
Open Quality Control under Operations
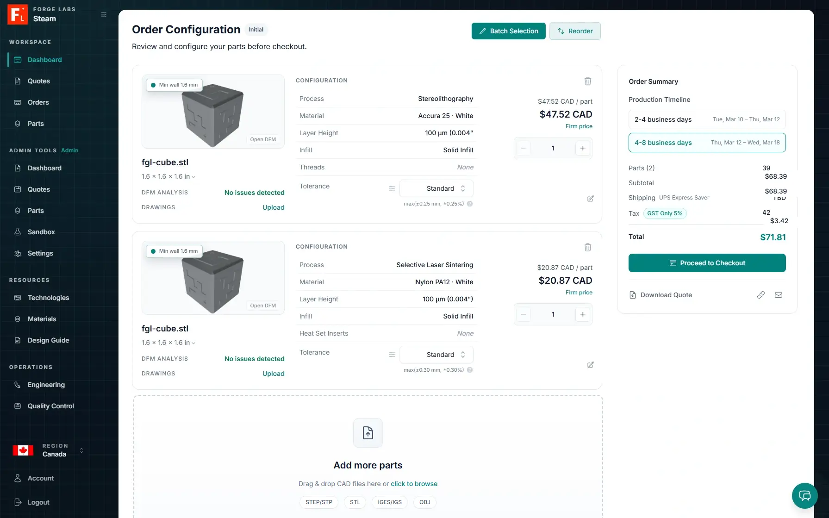51,406
